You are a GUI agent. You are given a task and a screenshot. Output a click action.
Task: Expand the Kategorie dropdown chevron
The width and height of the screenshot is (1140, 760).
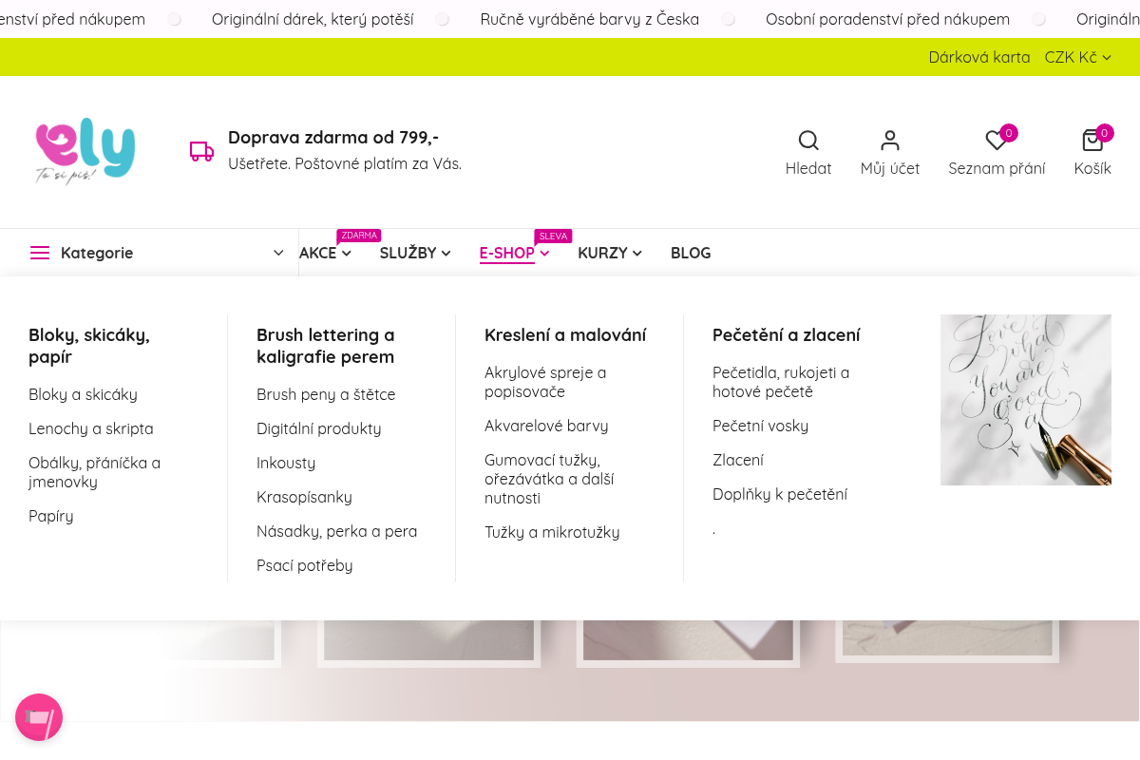(278, 253)
